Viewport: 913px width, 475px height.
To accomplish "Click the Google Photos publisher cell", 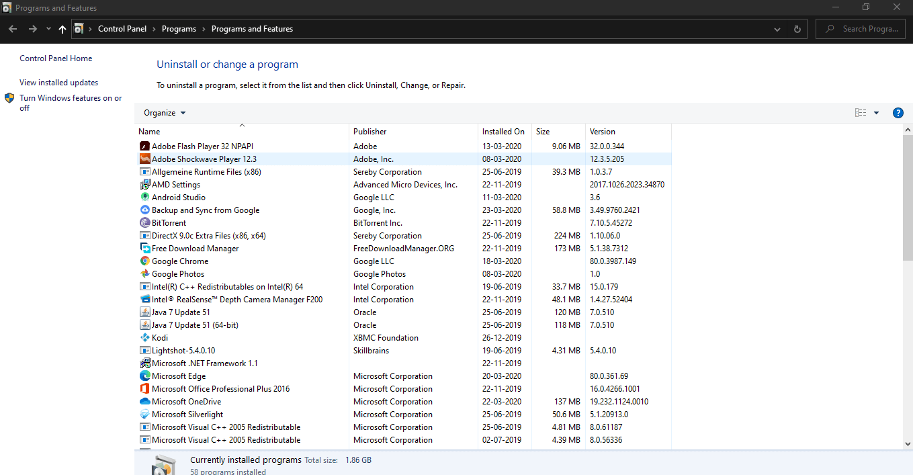I will (x=380, y=274).
